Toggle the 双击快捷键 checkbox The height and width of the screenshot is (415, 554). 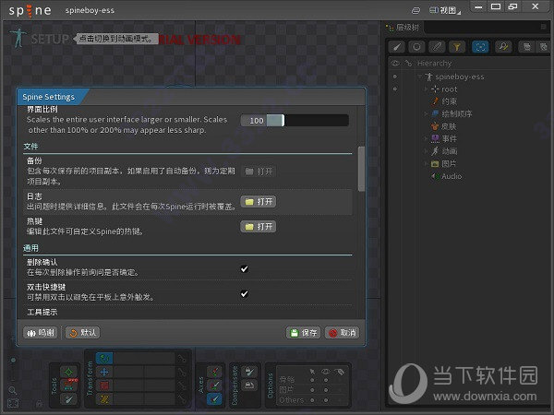244,293
